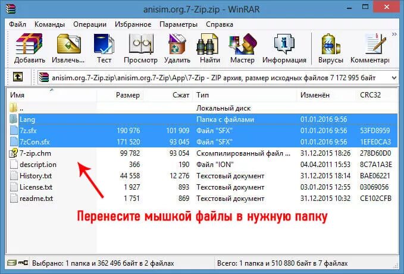This screenshot has height=274, width=404.
Task: Open the Просмотр viewer icon
Action: (141, 44)
